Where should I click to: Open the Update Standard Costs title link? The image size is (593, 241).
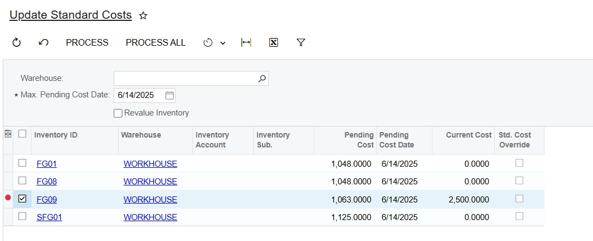pyautogui.click(x=71, y=15)
